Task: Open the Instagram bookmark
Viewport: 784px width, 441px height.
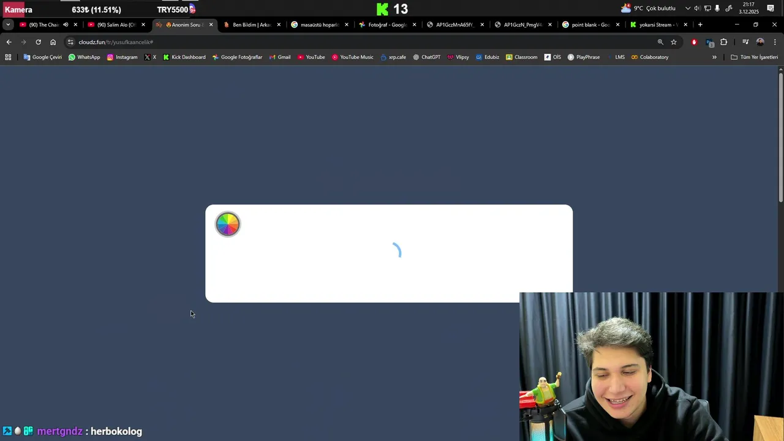Action: (x=122, y=57)
